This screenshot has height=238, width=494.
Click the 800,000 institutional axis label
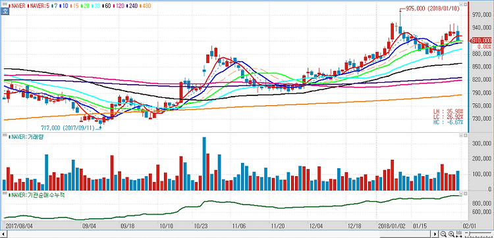click(x=481, y=203)
